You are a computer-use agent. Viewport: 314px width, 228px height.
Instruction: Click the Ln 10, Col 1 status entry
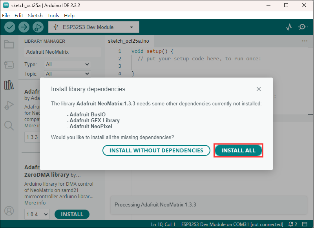click(163, 224)
